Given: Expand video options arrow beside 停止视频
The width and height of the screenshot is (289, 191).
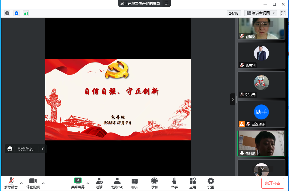Looking at the screenshot, I should 43,183.
